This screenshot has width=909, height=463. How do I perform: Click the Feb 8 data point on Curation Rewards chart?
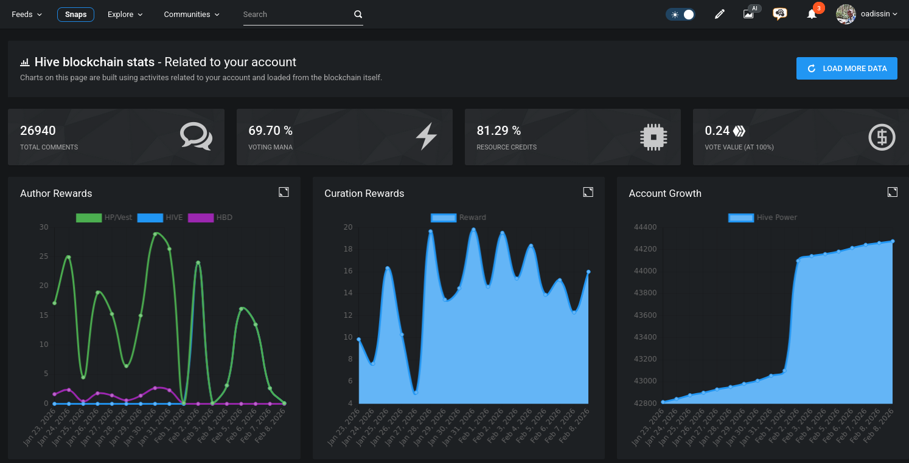pyautogui.click(x=588, y=272)
